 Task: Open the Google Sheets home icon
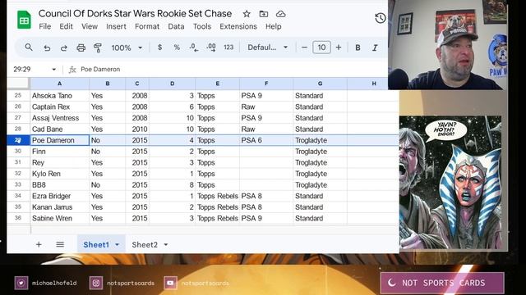point(24,20)
